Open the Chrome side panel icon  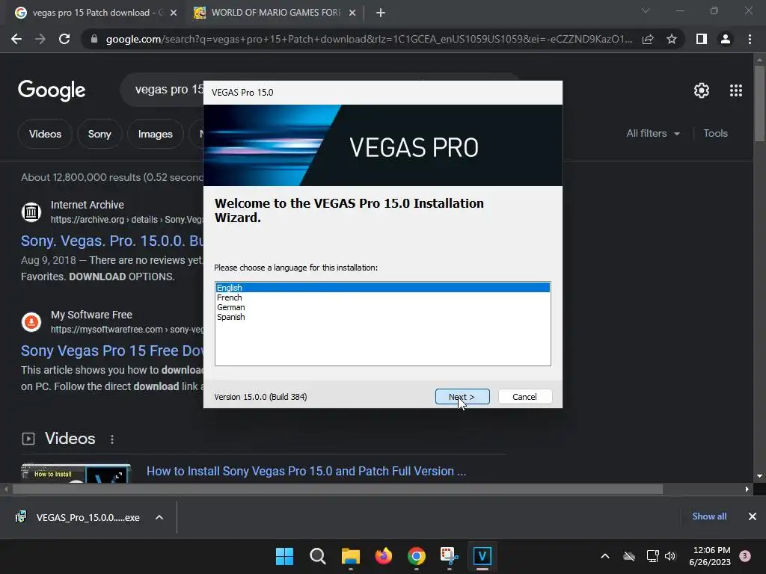(702, 39)
